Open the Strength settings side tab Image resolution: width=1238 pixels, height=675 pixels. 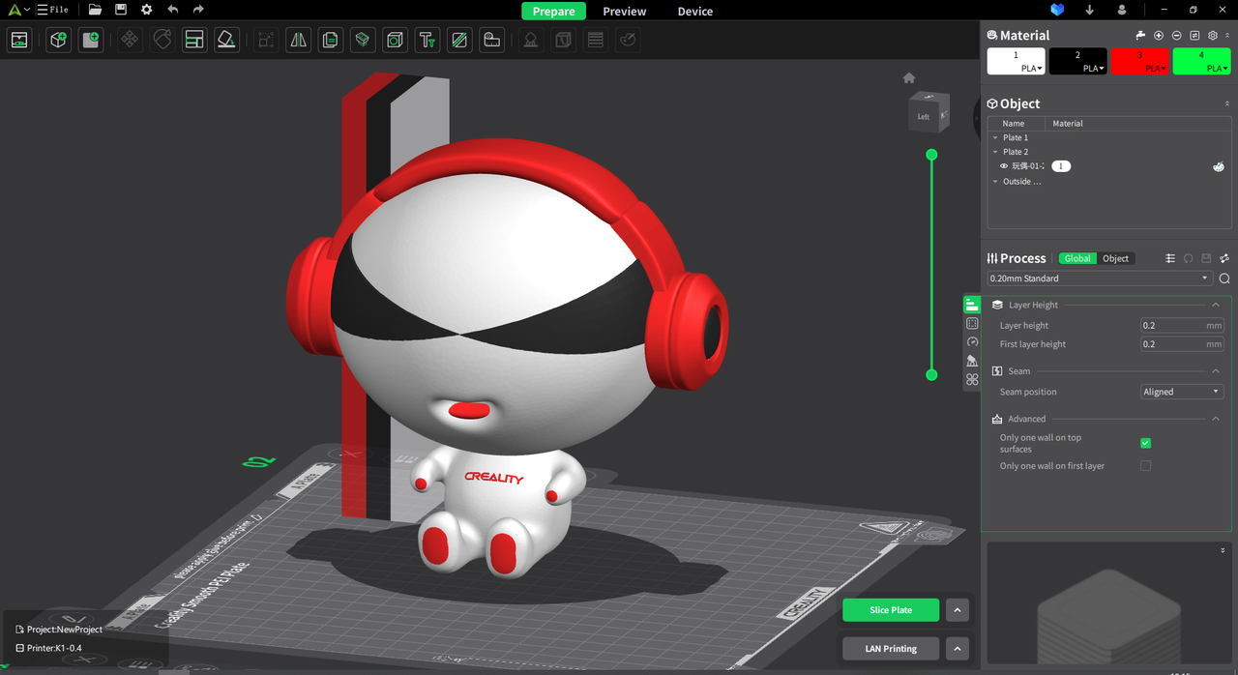972,323
